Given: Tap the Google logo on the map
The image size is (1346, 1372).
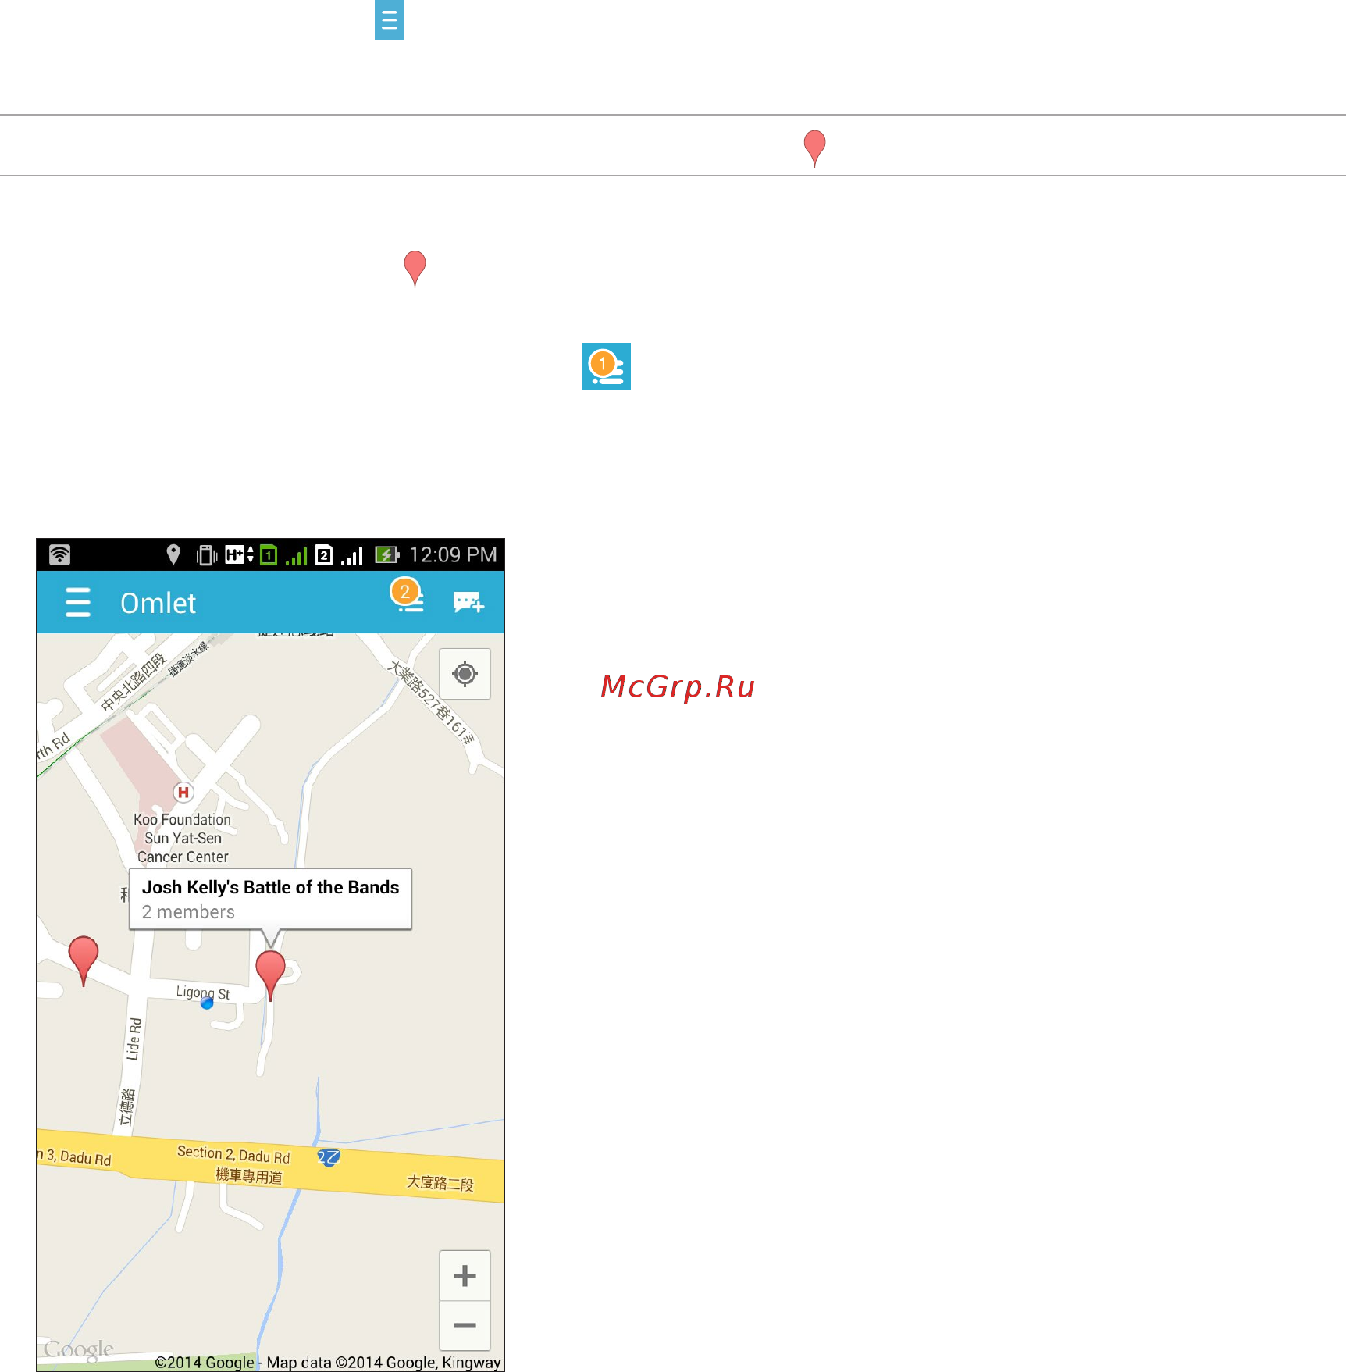Looking at the screenshot, I should point(78,1349).
